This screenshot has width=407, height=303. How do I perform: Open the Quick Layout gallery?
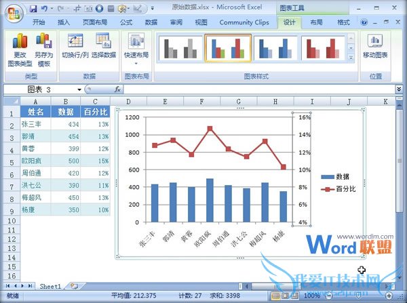pyautogui.click(x=136, y=49)
